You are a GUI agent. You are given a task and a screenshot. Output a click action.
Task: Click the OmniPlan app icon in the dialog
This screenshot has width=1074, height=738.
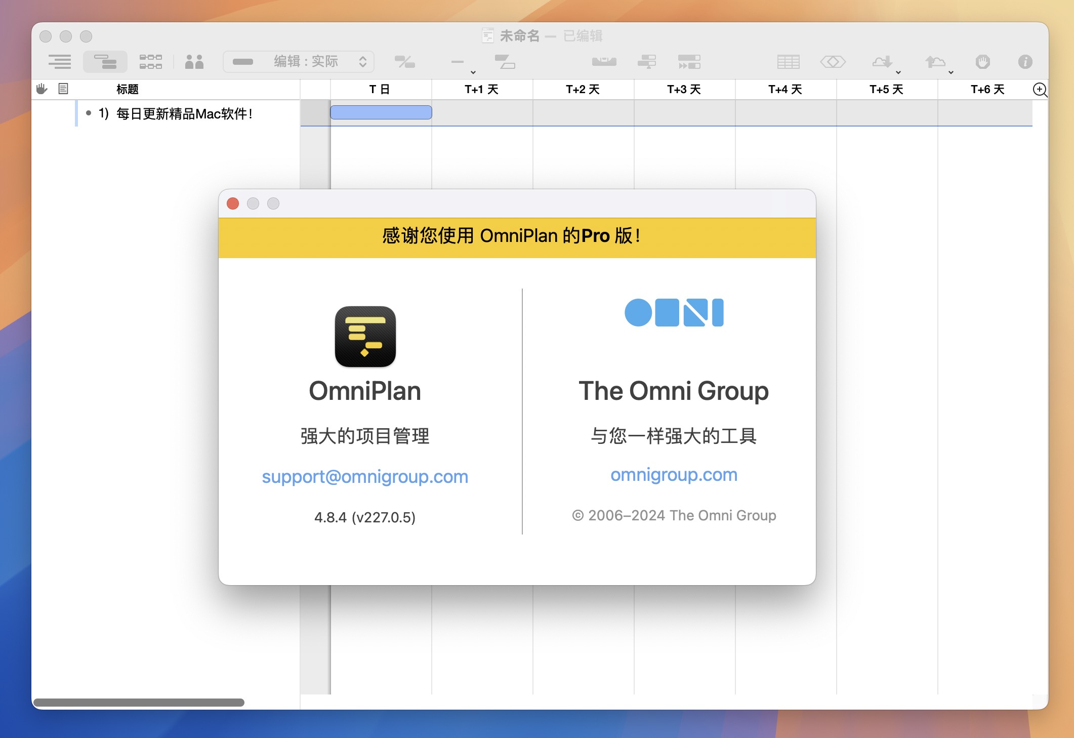point(365,337)
